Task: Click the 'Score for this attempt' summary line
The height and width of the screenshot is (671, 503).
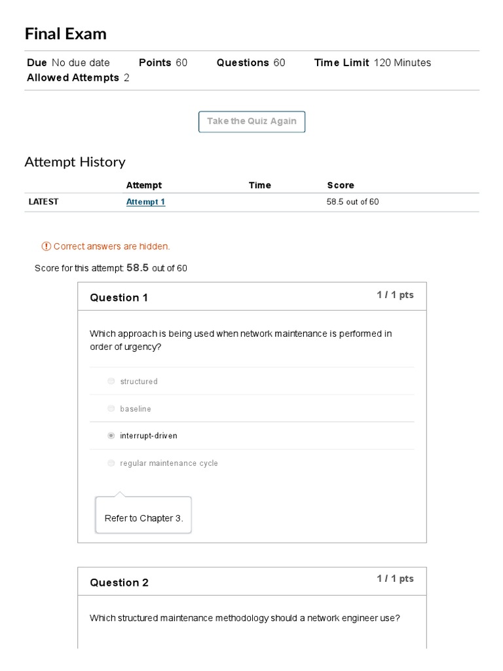Action: click(111, 268)
